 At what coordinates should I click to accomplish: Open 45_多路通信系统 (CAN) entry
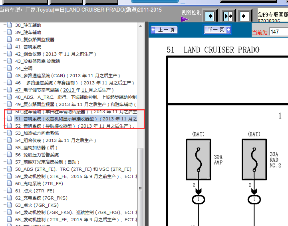click(68, 76)
